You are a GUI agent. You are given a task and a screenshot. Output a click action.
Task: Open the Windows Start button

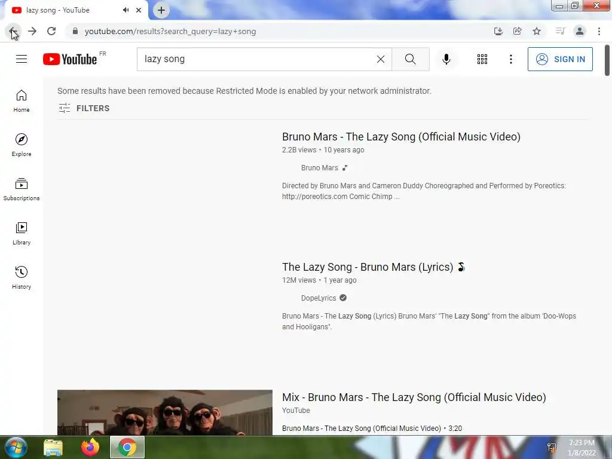pyautogui.click(x=16, y=447)
